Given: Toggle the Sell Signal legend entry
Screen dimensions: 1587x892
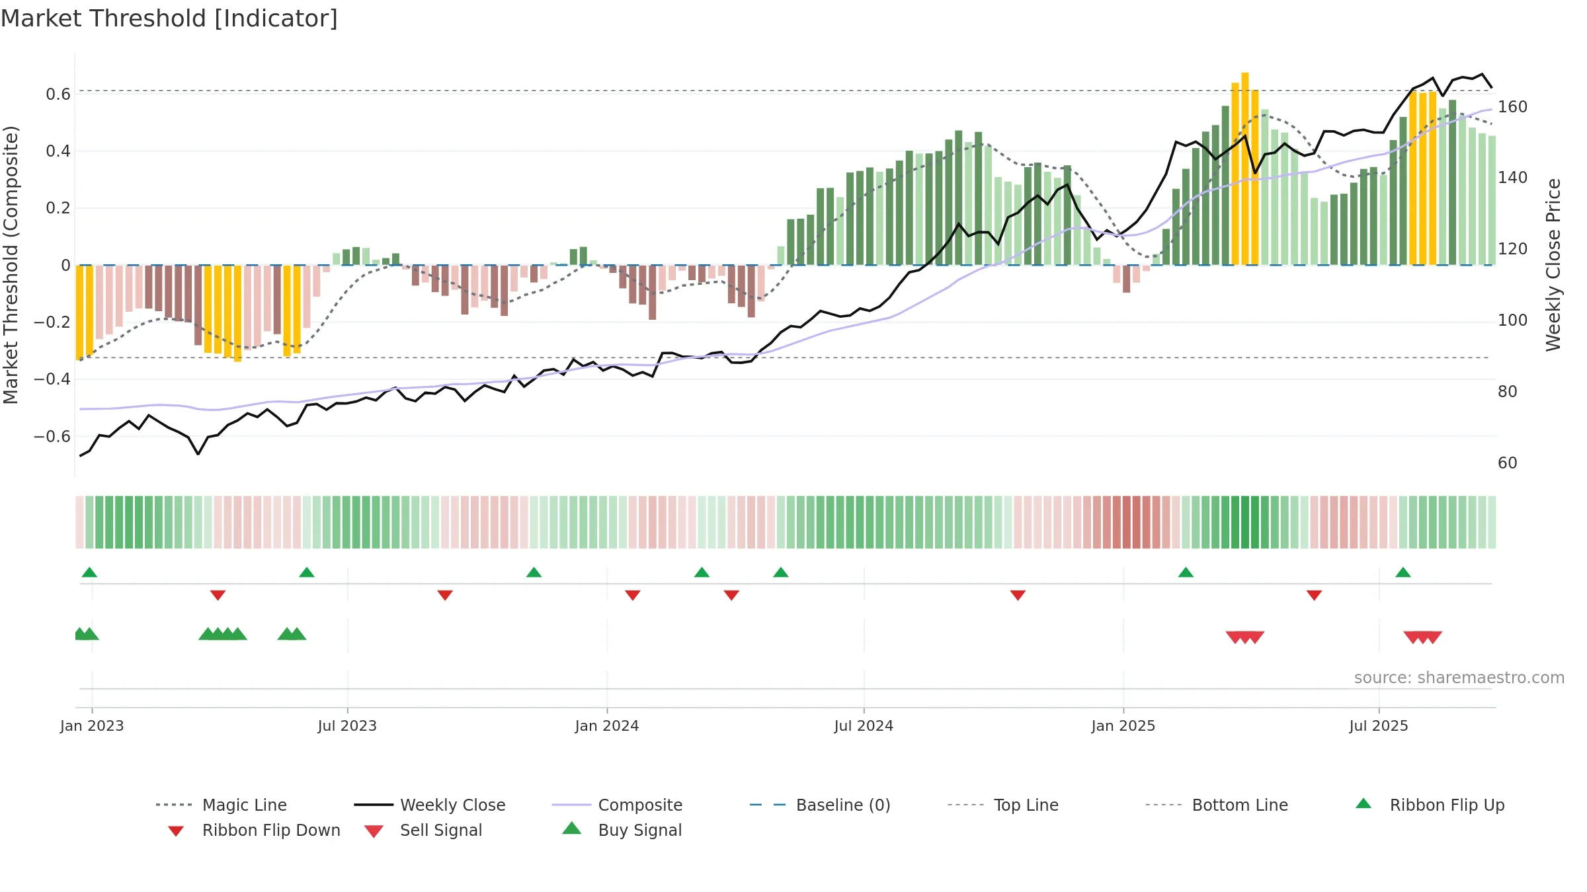Looking at the screenshot, I should 423,830.
